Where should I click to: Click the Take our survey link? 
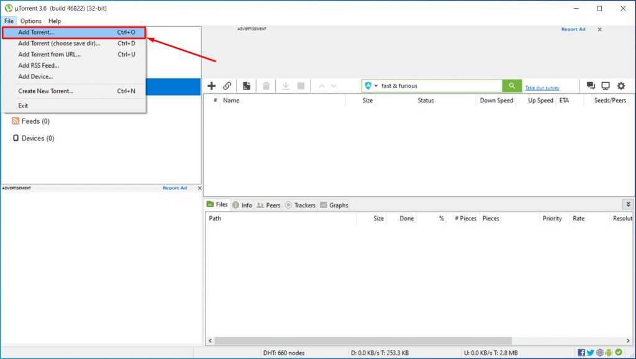tap(542, 88)
